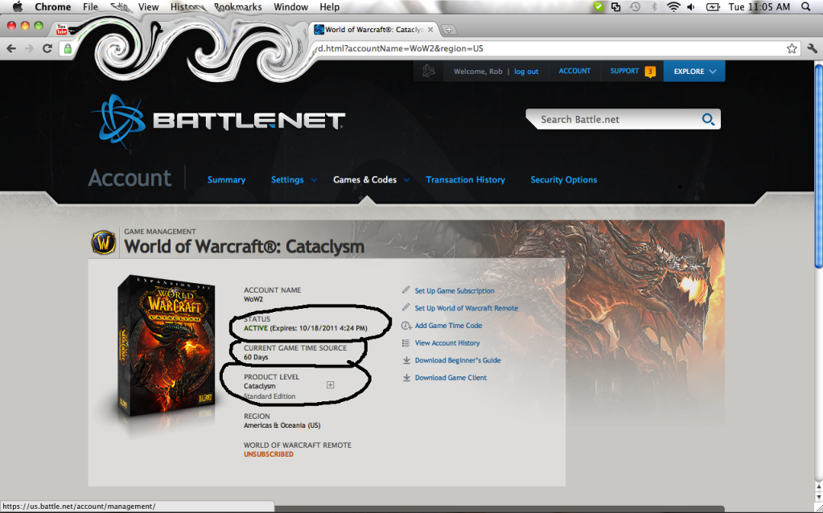Go back with the browser back arrow

point(11,48)
